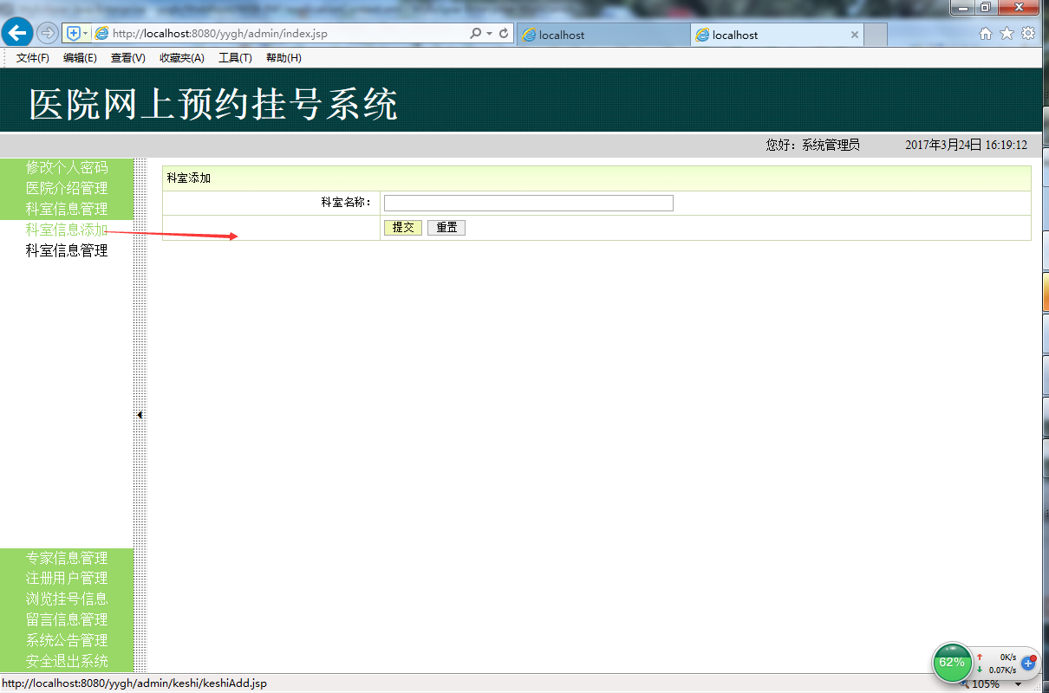Refresh the page with reload icon
This screenshot has height=693, width=1049.
504,33
